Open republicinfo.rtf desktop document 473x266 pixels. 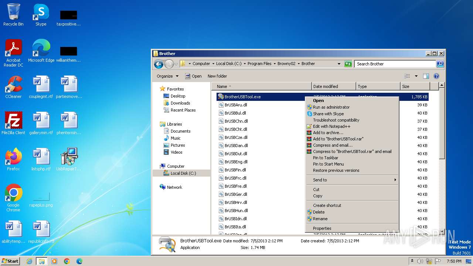click(41, 232)
